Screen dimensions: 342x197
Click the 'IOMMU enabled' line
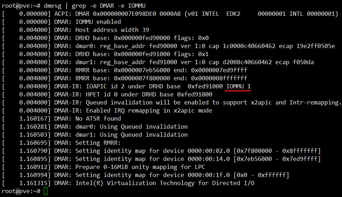[98, 22]
